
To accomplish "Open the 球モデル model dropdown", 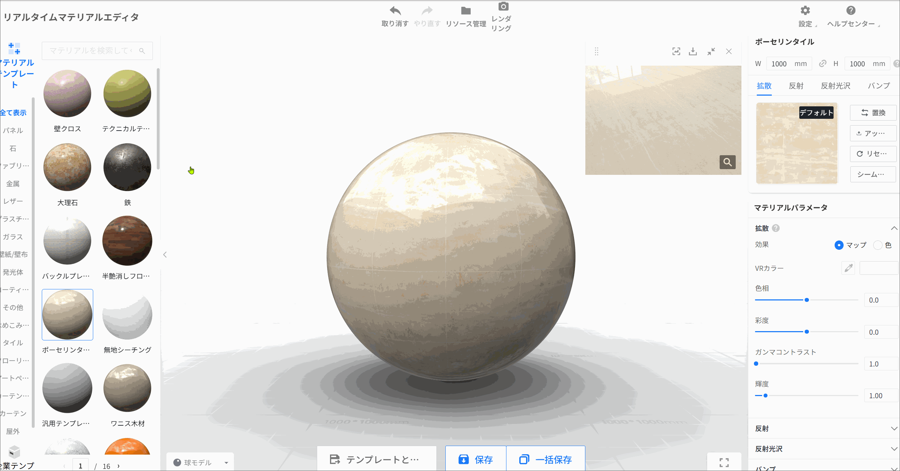I will [200, 462].
